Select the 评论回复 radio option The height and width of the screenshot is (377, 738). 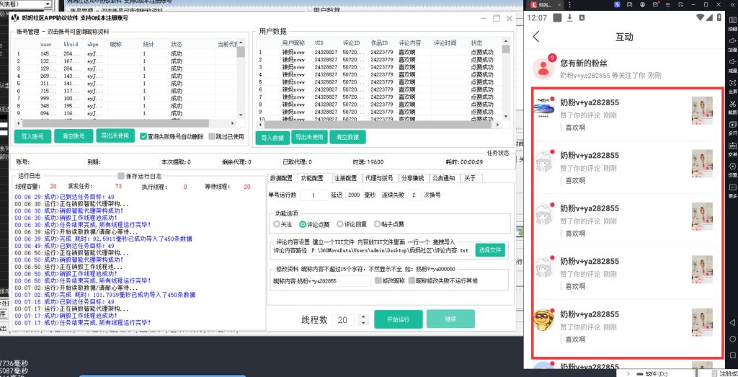click(340, 224)
